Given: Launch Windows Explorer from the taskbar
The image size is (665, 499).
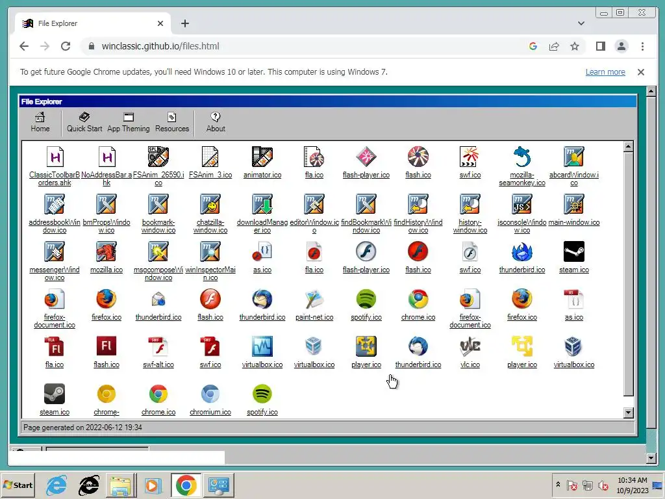Looking at the screenshot, I should [121, 485].
